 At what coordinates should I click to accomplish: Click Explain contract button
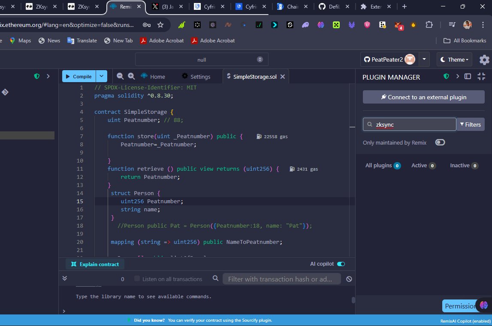(95, 264)
